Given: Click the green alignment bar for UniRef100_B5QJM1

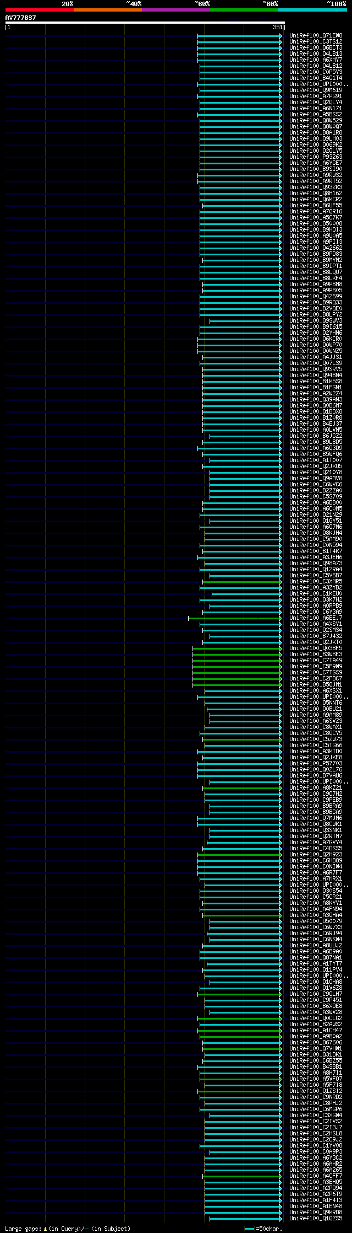Looking at the screenshot, I should pyautogui.click(x=237, y=685).
